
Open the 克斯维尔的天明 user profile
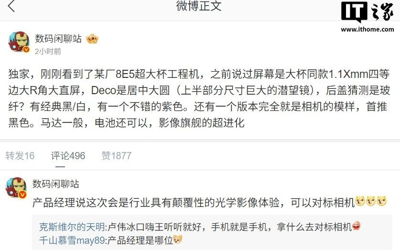[72, 227]
